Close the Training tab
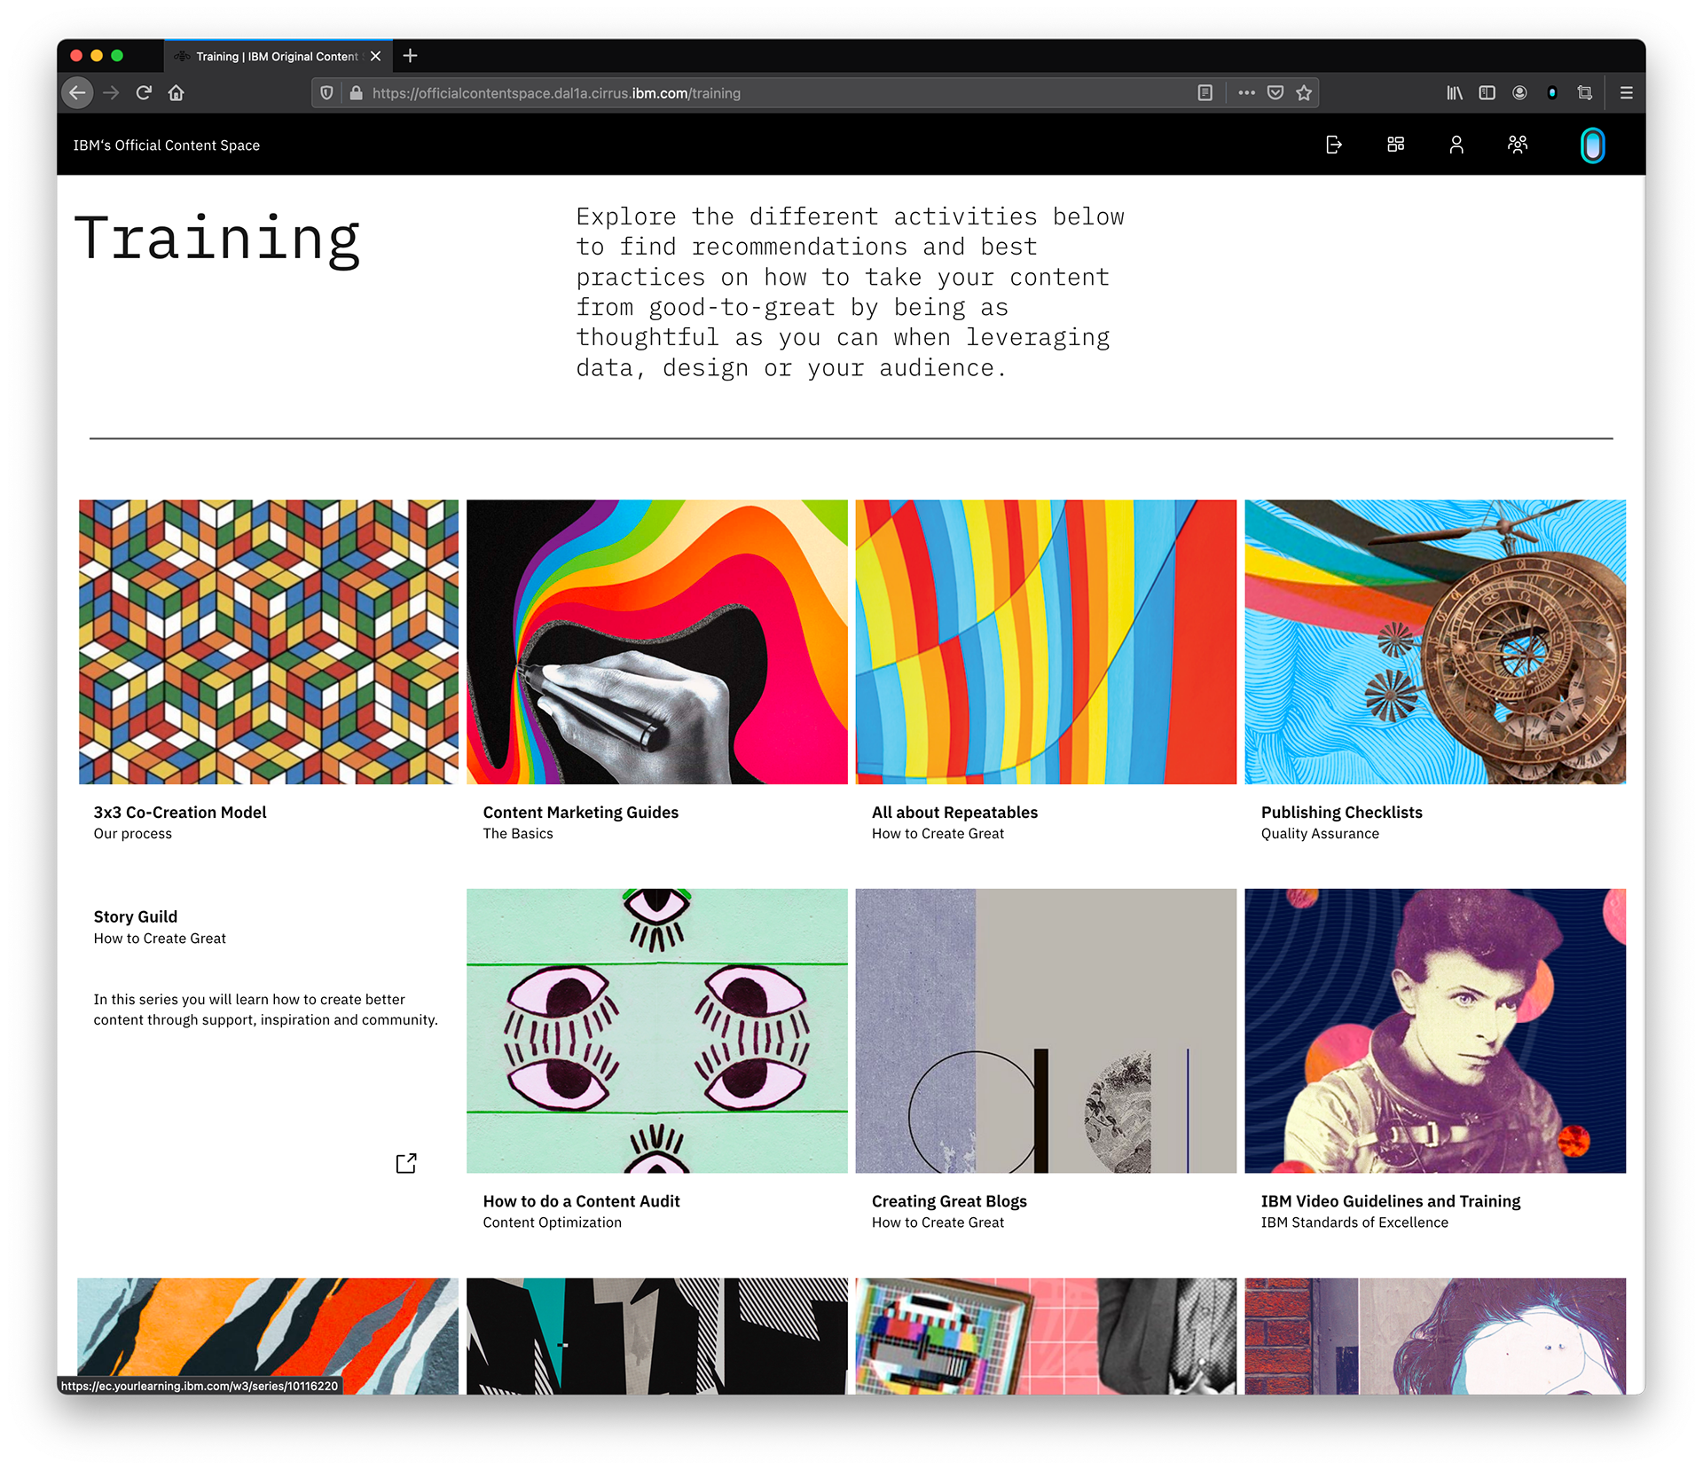The height and width of the screenshot is (1470, 1703). [x=376, y=56]
